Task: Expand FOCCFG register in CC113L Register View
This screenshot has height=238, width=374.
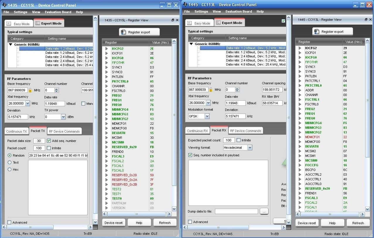Action: 300,165
